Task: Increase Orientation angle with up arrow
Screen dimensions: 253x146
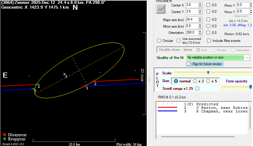Action: point(200,31)
